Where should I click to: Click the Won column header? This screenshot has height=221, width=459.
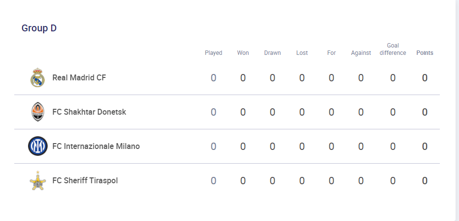coord(243,53)
